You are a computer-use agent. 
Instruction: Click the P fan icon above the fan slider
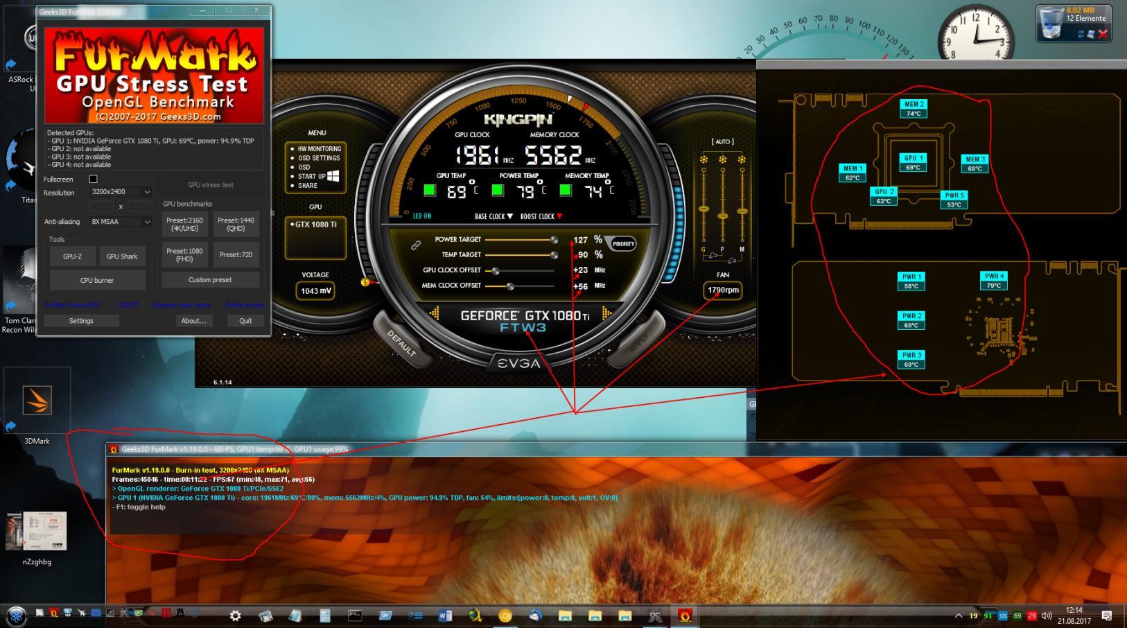(723, 159)
